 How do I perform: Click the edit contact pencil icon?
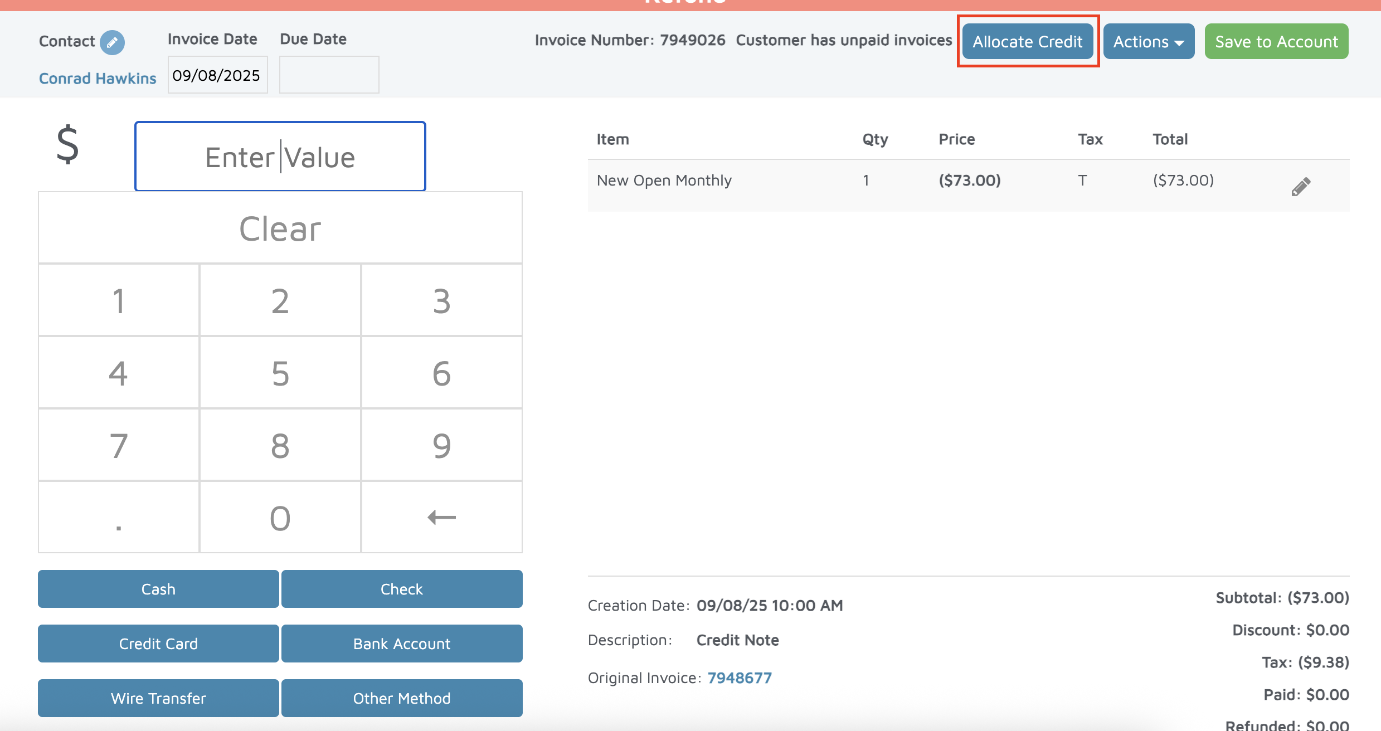click(112, 42)
